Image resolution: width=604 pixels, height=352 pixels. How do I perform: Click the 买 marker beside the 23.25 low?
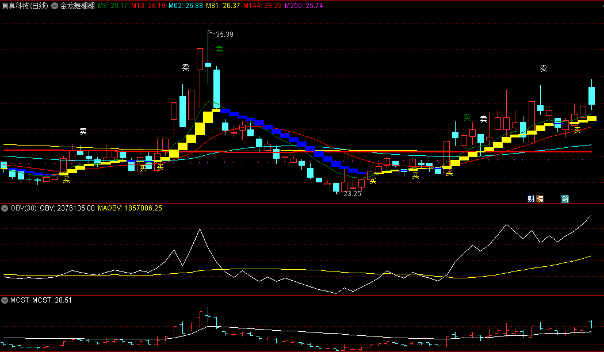tap(373, 181)
